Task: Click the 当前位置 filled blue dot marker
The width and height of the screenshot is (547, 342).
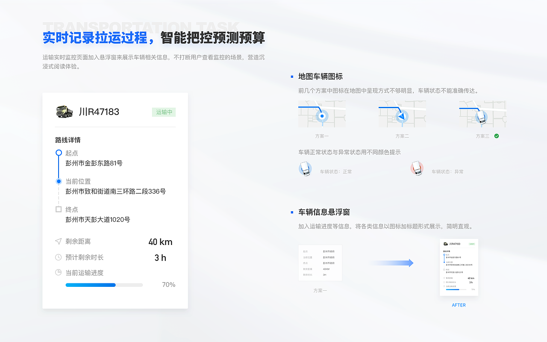Action: (x=59, y=181)
